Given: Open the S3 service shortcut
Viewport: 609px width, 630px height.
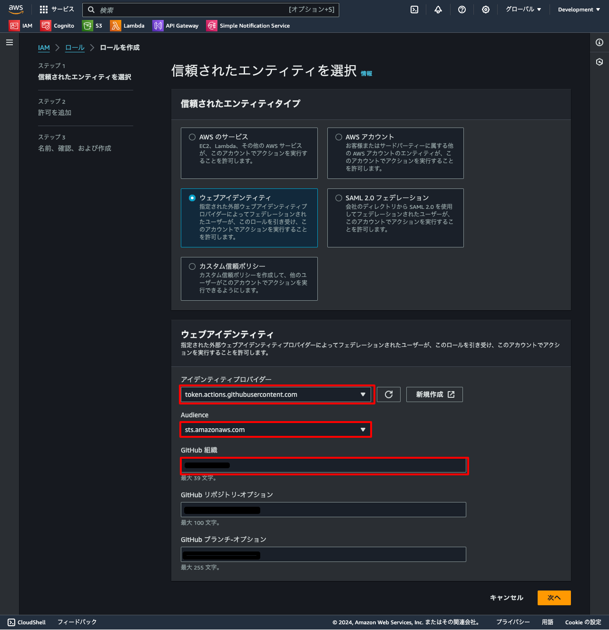Looking at the screenshot, I should pos(92,26).
